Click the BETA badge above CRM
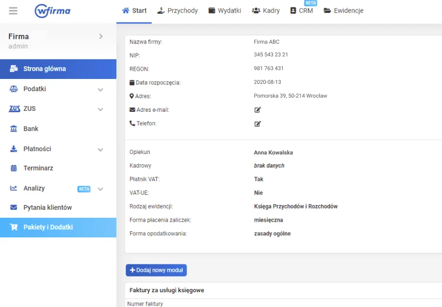Viewport: 442px width, 307px height. point(311,3)
